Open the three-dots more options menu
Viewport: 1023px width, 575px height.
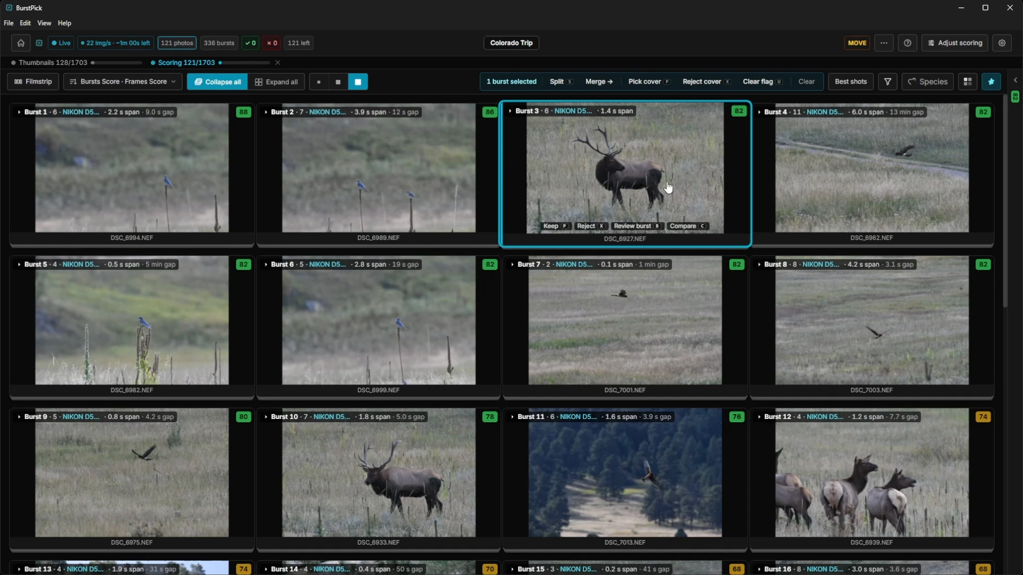pos(884,43)
